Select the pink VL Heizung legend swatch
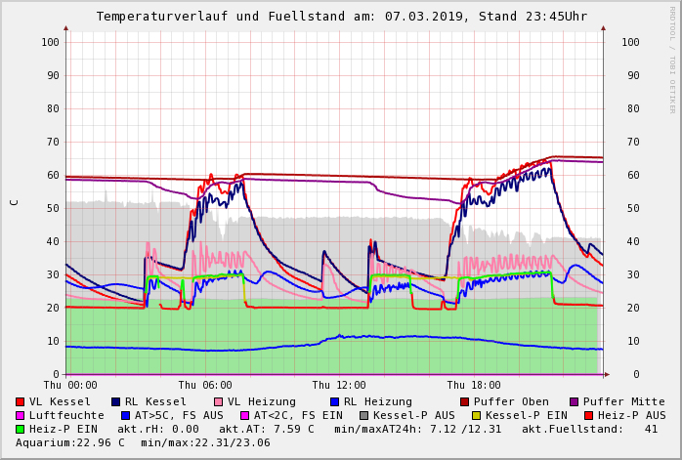 point(219,402)
